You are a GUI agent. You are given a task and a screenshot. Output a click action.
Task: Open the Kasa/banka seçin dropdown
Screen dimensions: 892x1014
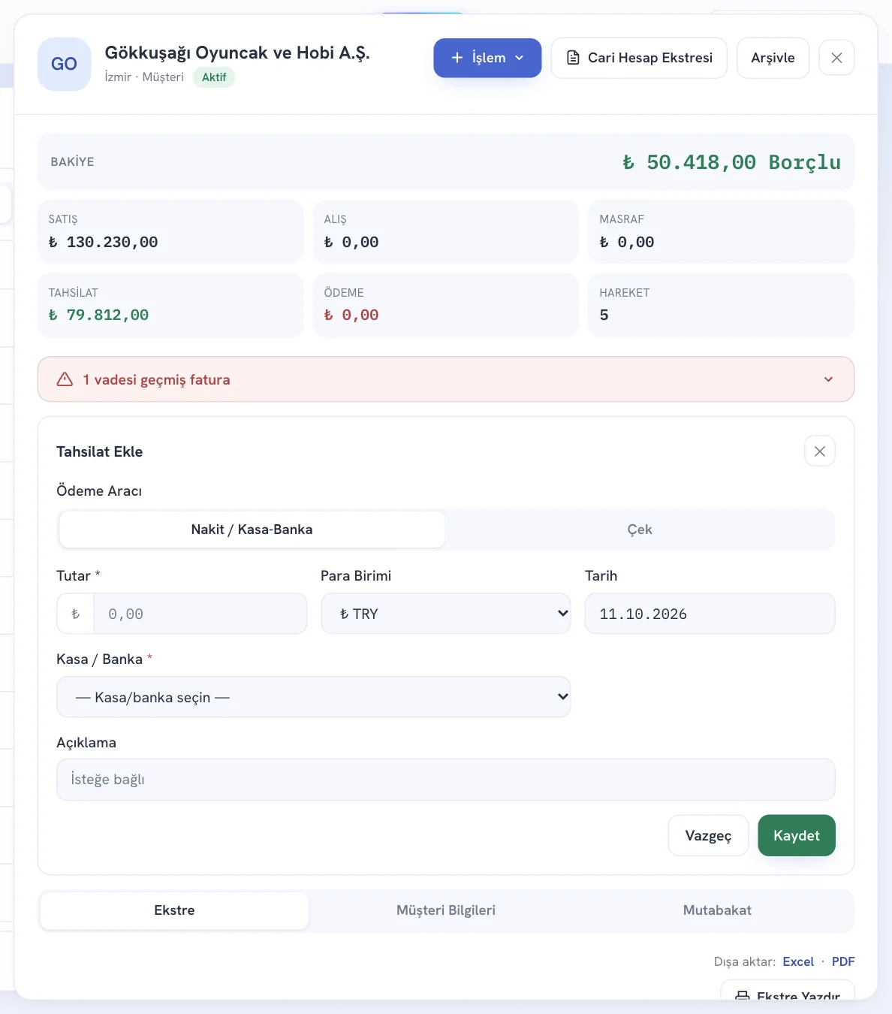314,697
